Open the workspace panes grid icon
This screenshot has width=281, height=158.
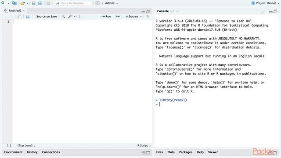click(97, 3)
